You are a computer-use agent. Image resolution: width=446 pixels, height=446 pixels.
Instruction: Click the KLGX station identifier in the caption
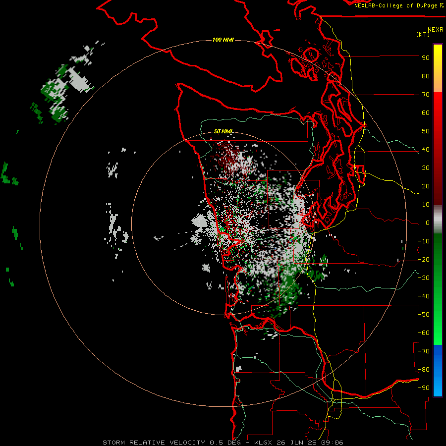click(x=264, y=443)
